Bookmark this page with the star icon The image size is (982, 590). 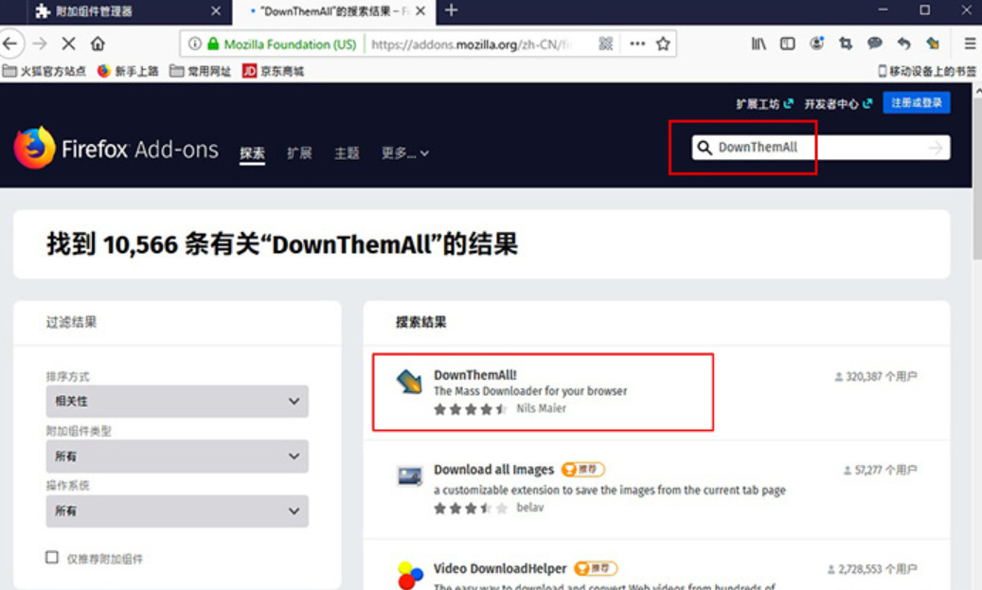(x=663, y=44)
